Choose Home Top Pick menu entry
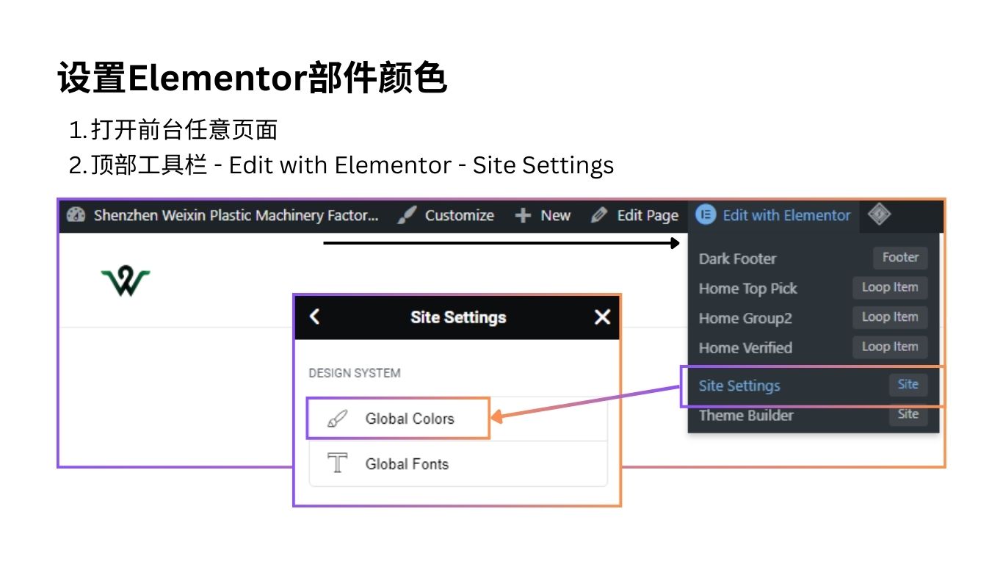Image resolution: width=1003 pixels, height=564 pixels. click(747, 289)
